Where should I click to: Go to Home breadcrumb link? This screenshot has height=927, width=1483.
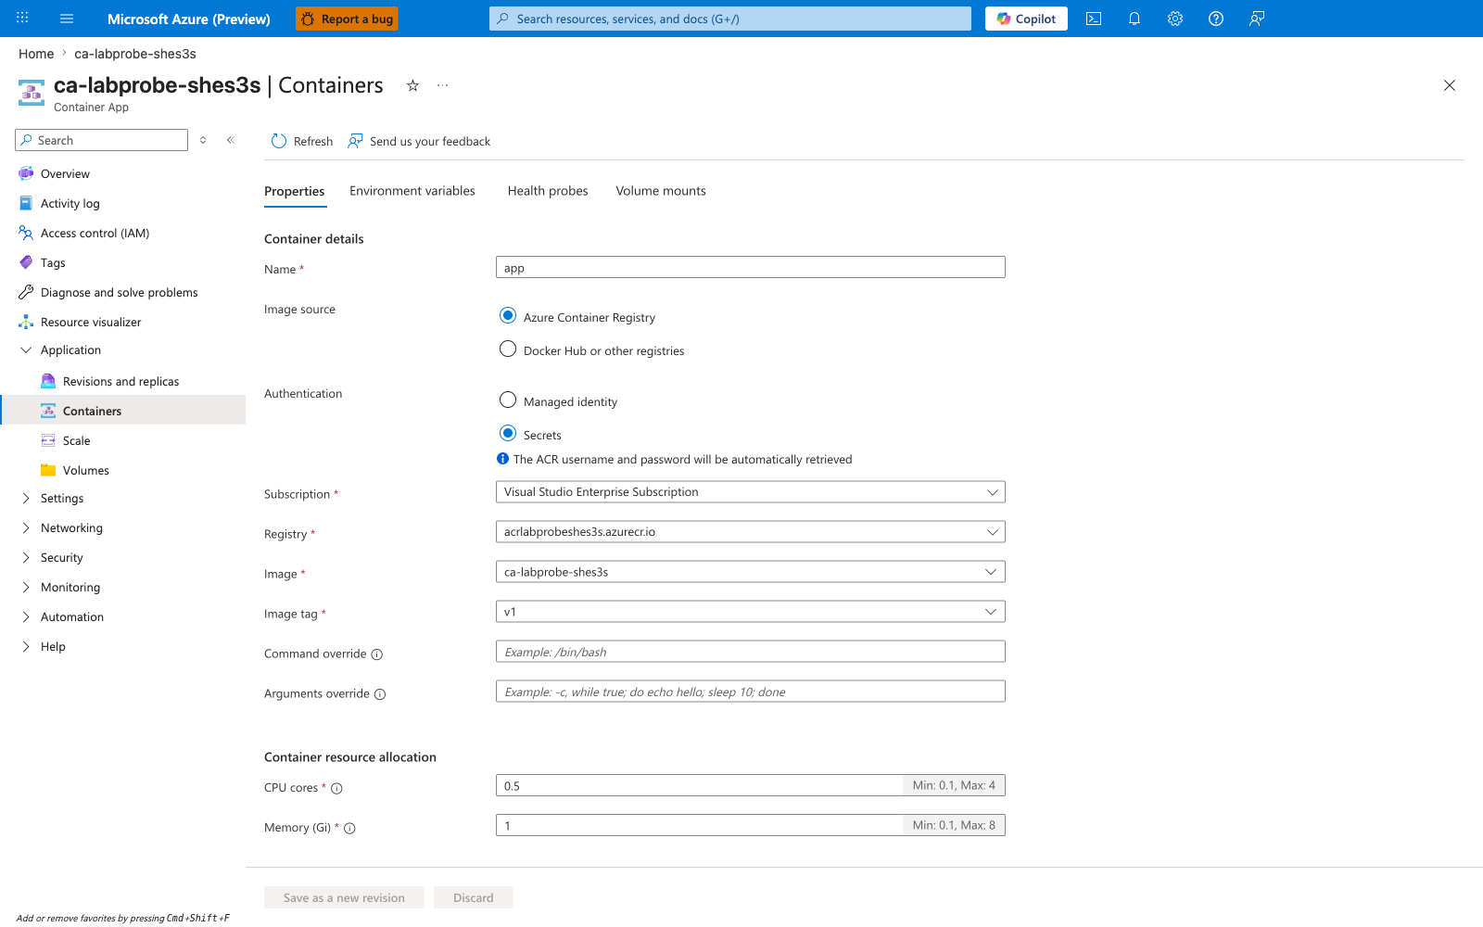tap(36, 54)
